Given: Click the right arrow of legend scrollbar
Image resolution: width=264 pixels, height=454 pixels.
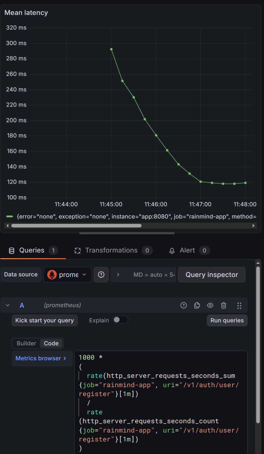Looking at the screenshot, I should [254, 226].
